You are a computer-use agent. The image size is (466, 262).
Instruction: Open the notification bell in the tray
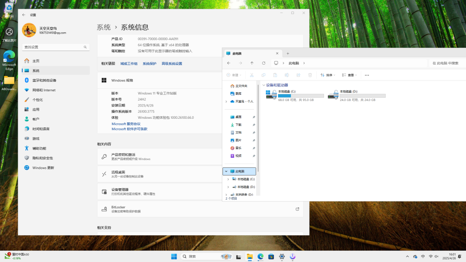click(460, 257)
